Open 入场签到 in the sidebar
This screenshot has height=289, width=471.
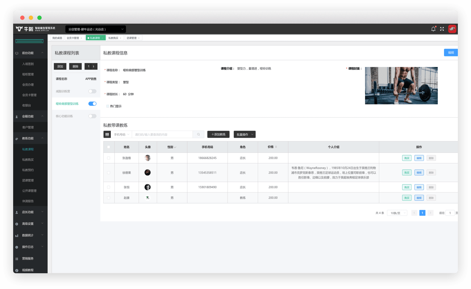click(28, 64)
